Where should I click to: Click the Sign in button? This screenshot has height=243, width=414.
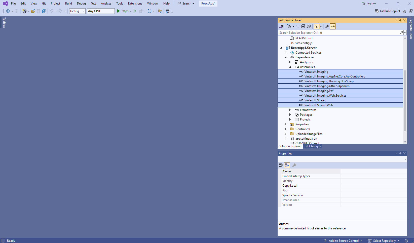coord(369,4)
